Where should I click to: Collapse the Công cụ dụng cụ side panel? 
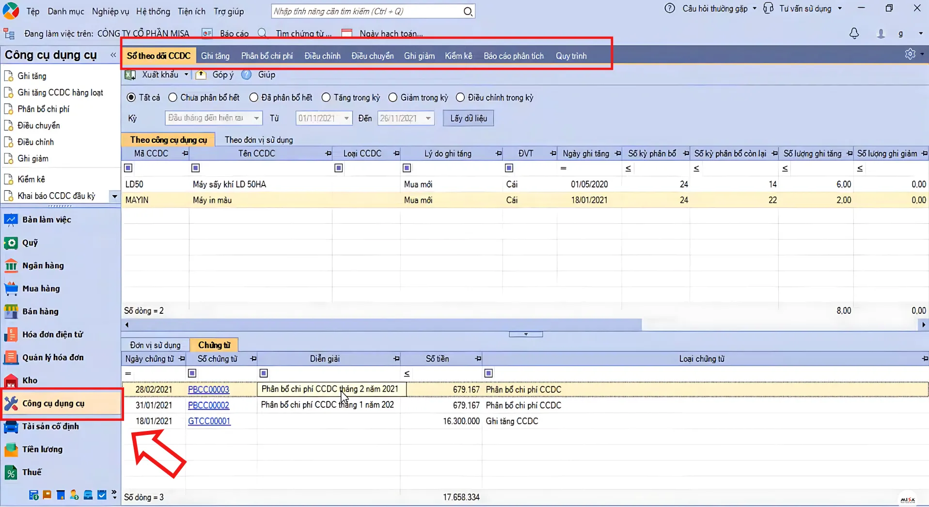(x=113, y=55)
